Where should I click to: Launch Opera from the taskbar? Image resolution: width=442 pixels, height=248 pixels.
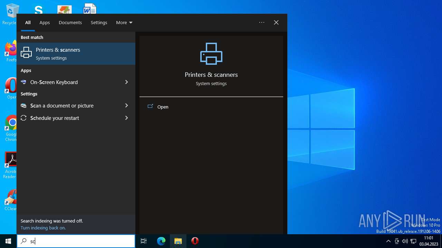[x=195, y=241]
